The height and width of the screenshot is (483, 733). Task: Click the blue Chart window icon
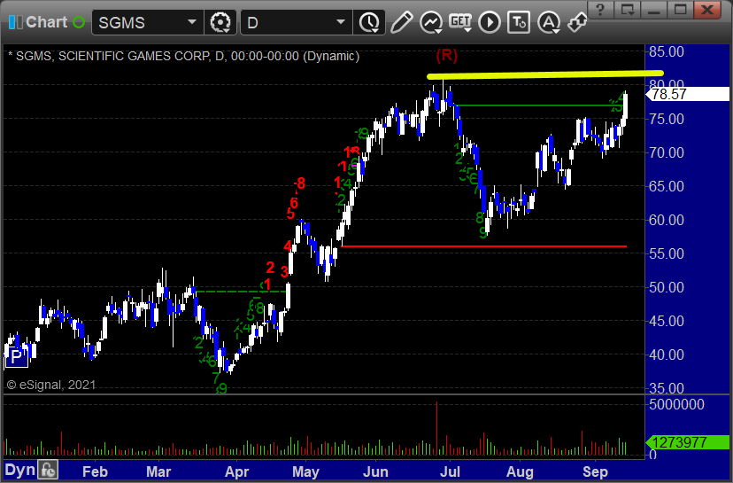(15, 22)
